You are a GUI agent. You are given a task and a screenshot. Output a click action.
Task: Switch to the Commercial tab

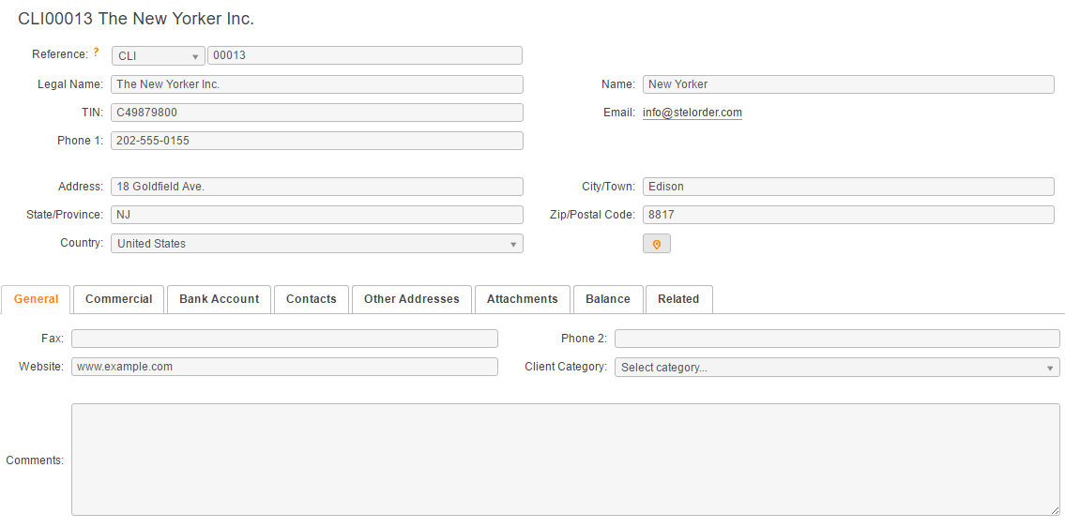119,299
